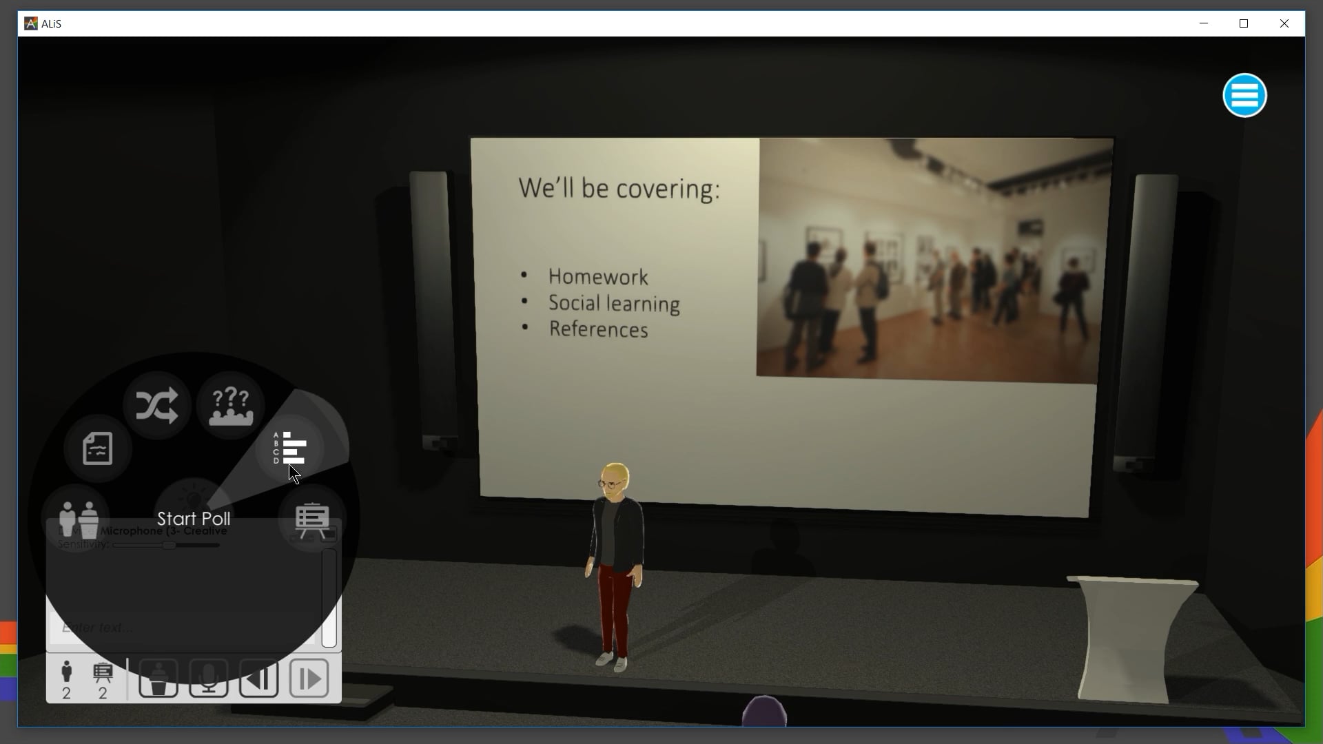Toggle the microphone on or off
This screenshot has width=1323, height=744.
208,678
